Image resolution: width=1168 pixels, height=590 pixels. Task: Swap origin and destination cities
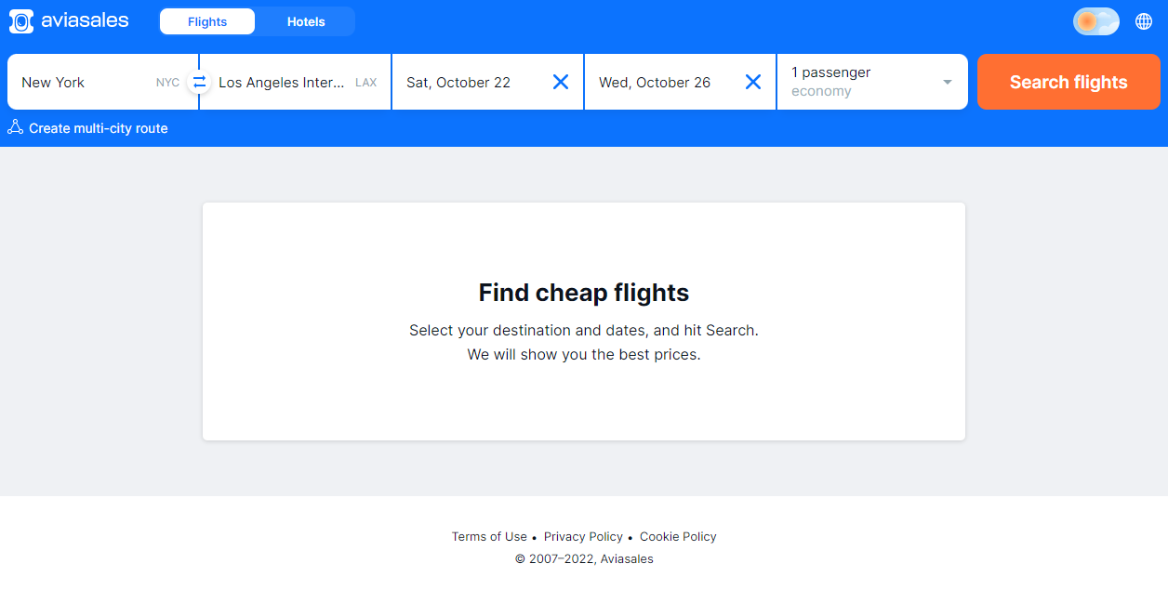[x=199, y=82]
